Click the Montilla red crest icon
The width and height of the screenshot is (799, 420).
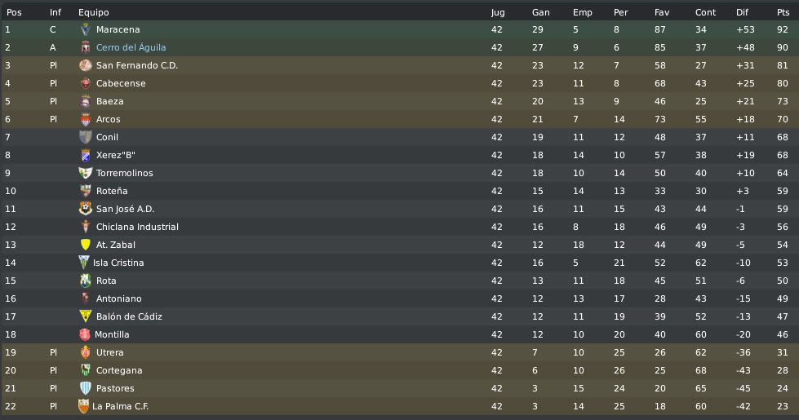pyautogui.click(x=85, y=334)
